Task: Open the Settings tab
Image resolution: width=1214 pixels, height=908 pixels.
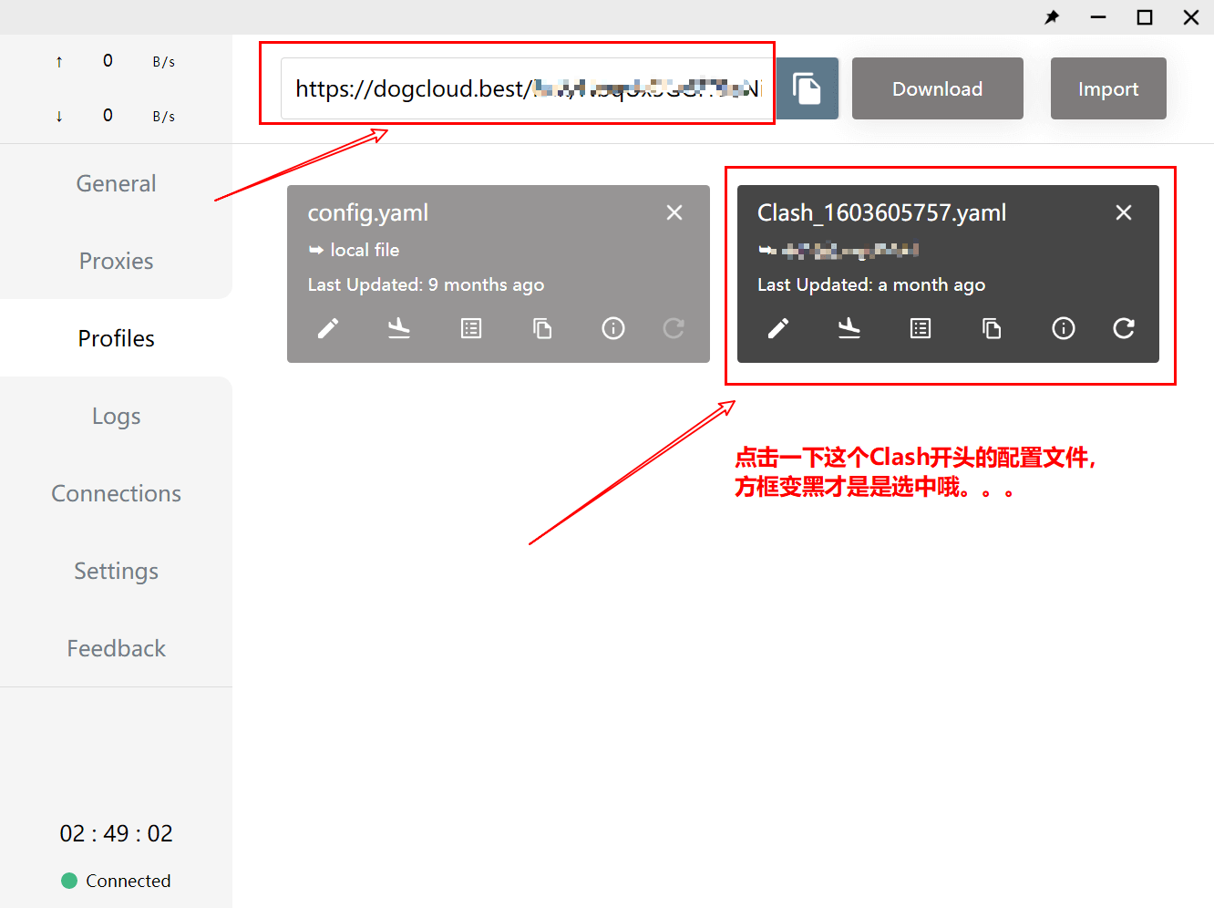Action: click(116, 571)
